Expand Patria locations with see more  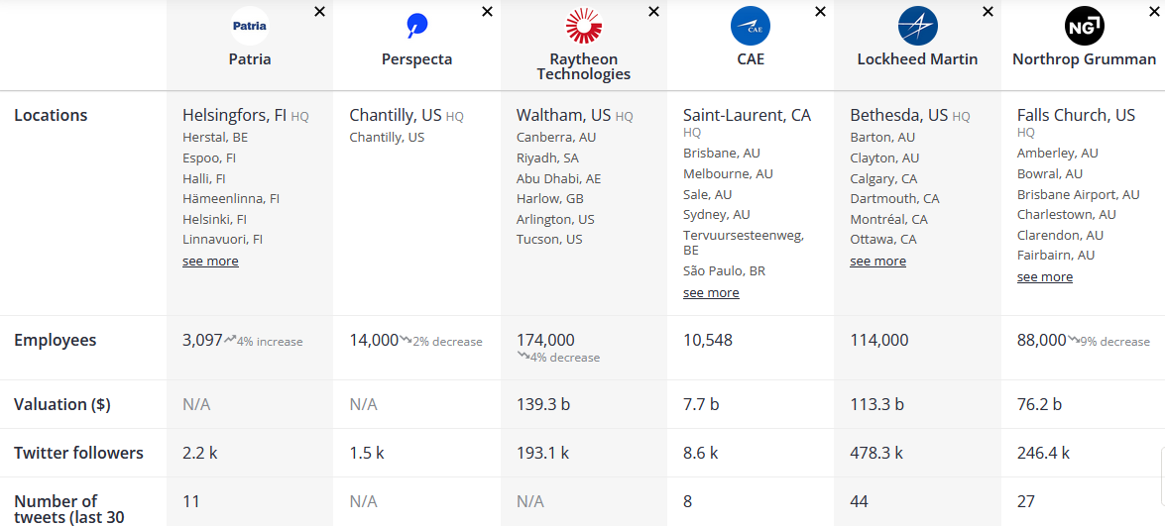click(x=210, y=262)
